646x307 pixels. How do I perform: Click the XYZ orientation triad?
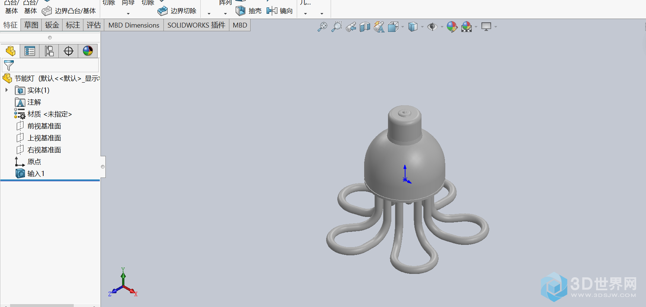123,283
